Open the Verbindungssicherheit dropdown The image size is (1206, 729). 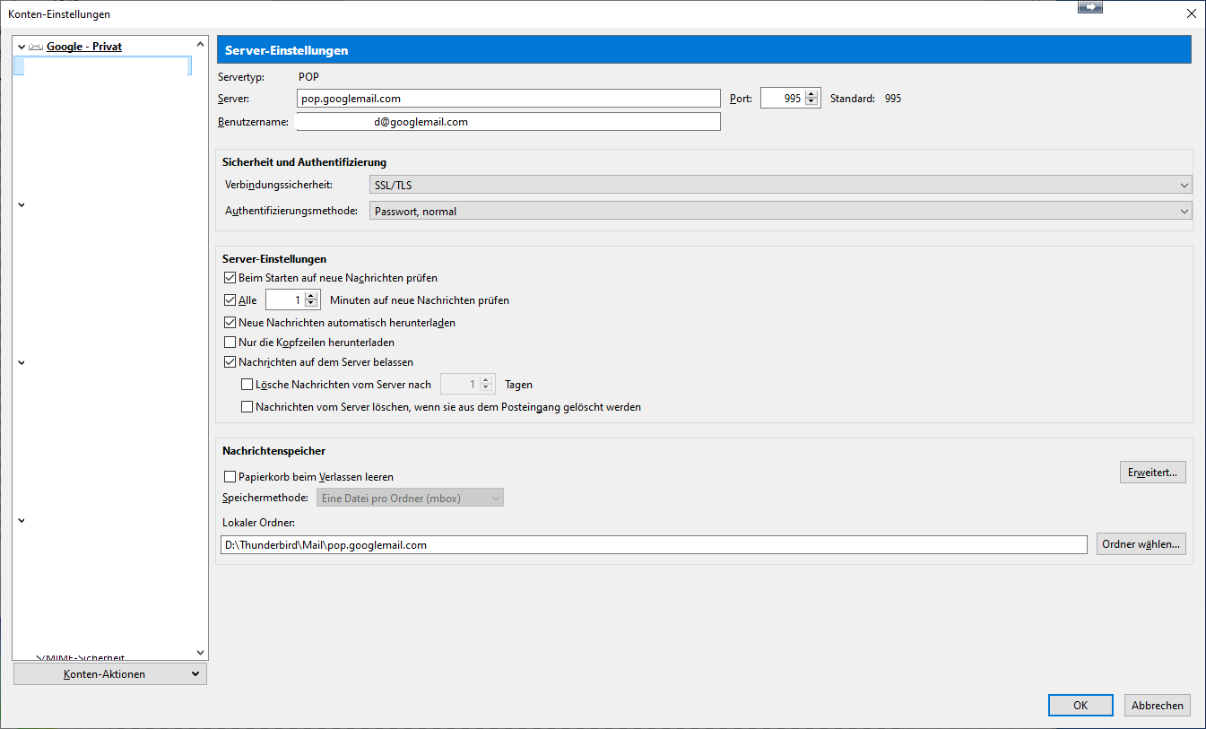(x=780, y=185)
